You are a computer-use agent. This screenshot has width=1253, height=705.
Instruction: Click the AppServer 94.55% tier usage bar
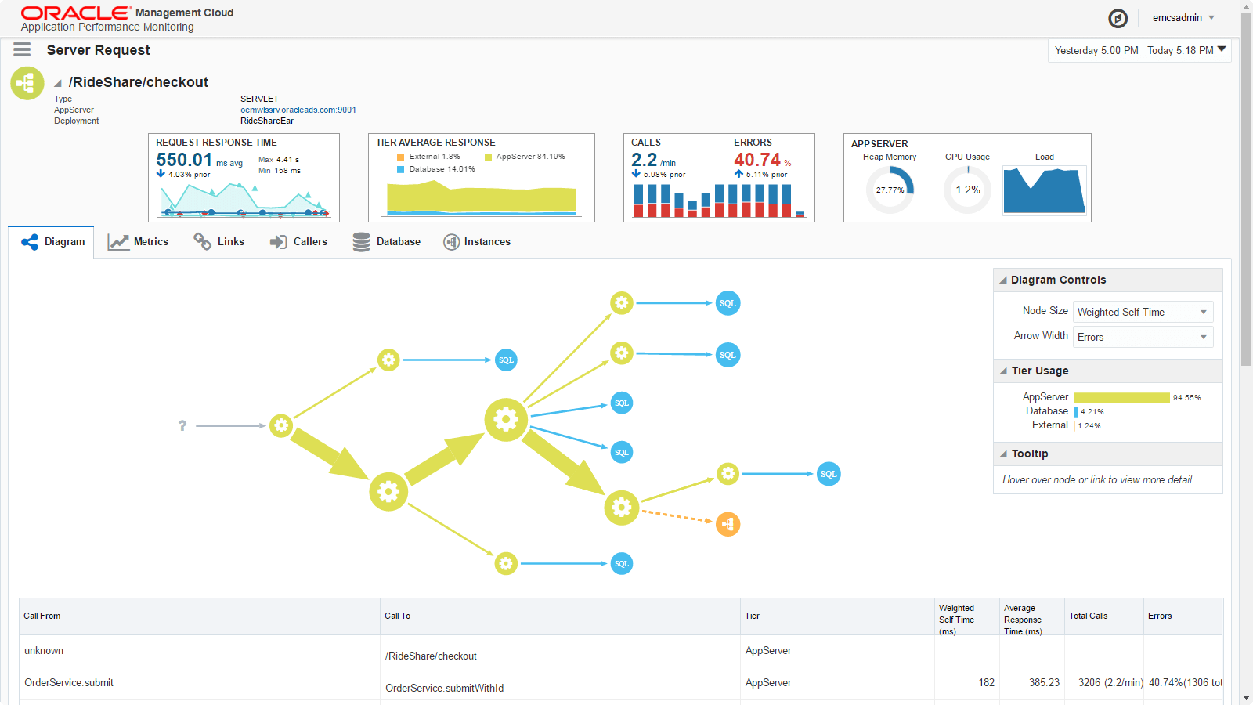(x=1121, y=398)
